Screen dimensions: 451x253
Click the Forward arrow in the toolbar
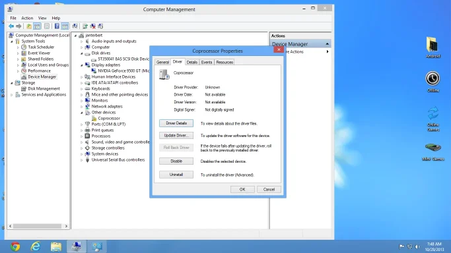(x=18, y=26)
